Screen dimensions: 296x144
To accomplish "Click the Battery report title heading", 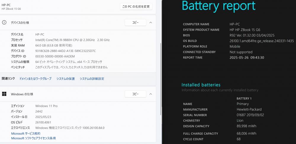I will pyautogui.click(x=219, y=6).
